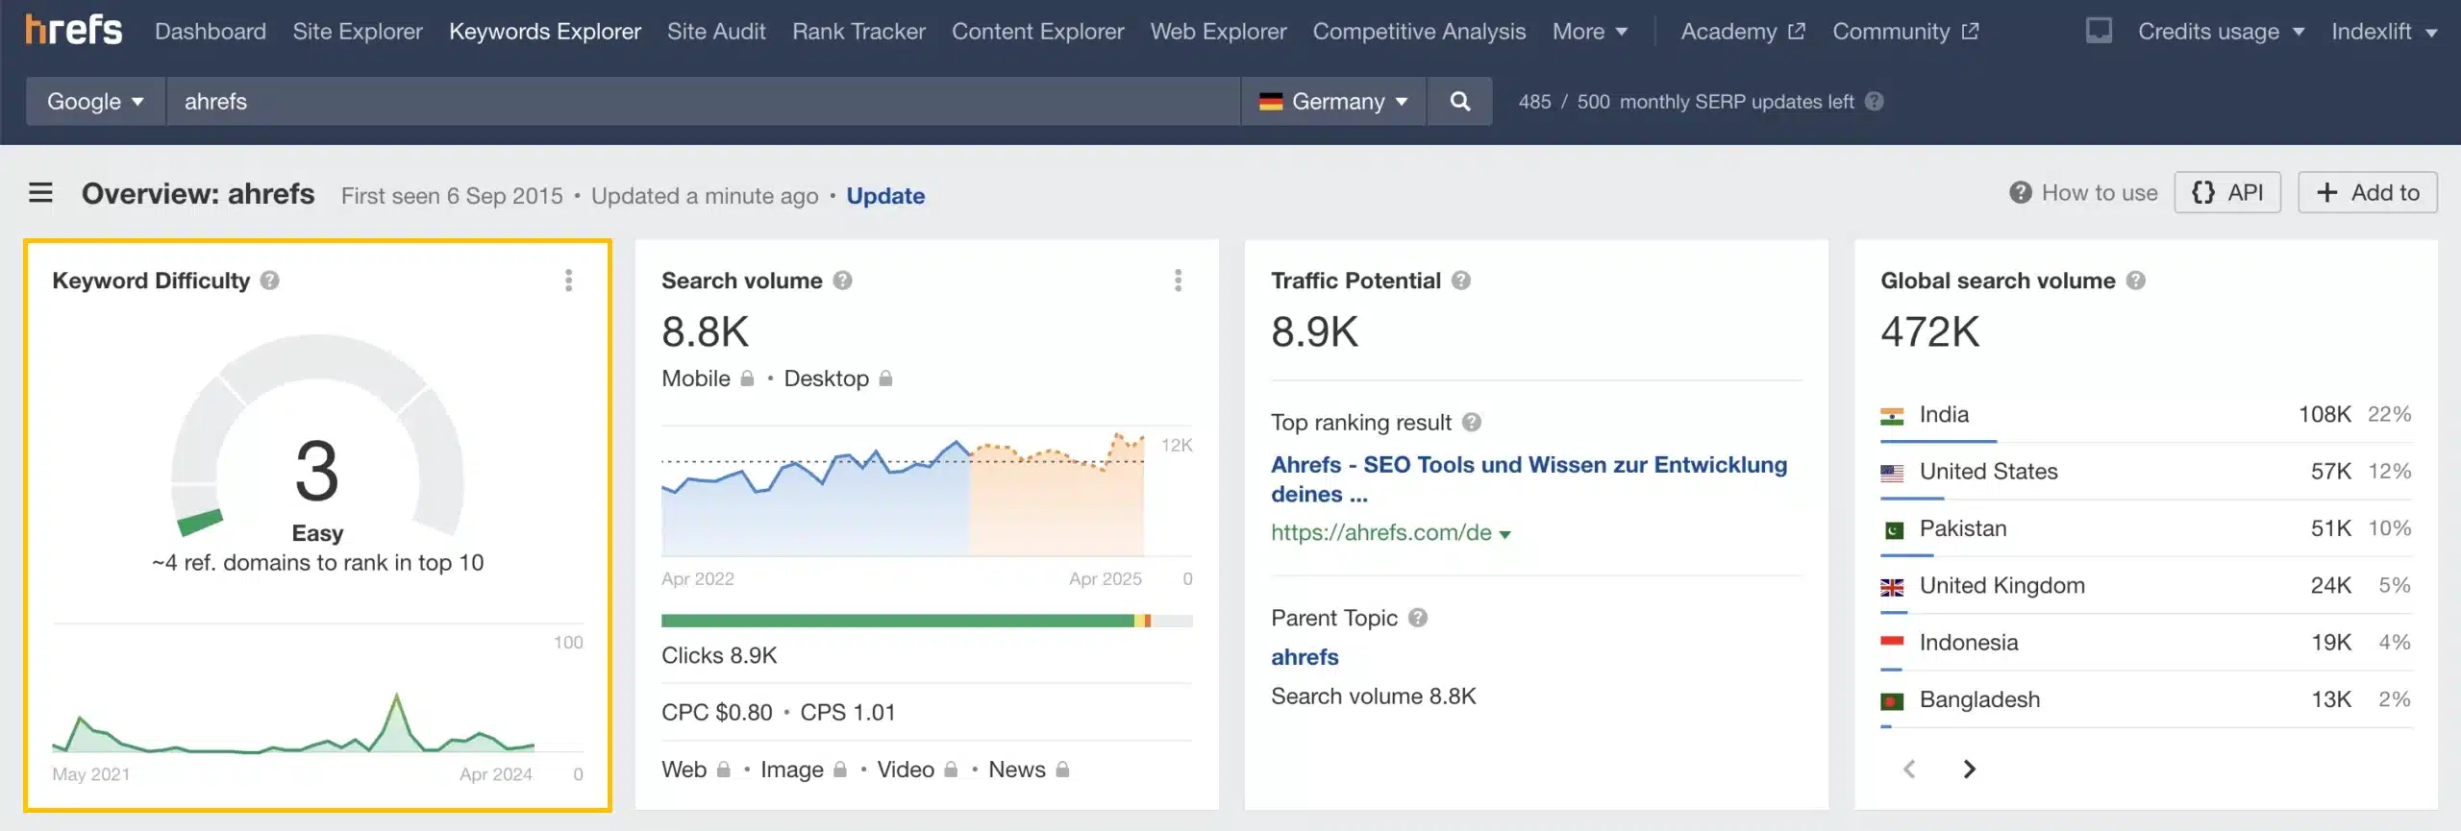Viewport: 2461px width, 831px height.
Task: Click the search magnifier button
Action: click(x=1459, y=101)
